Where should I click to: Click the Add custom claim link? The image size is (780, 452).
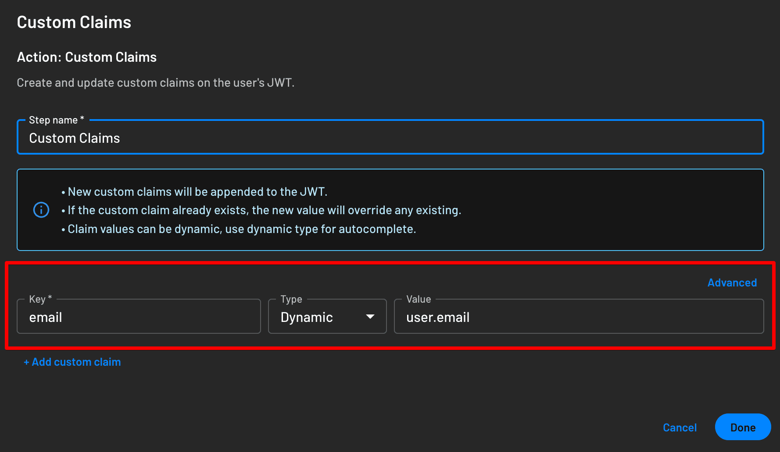(x=72, y=362)
